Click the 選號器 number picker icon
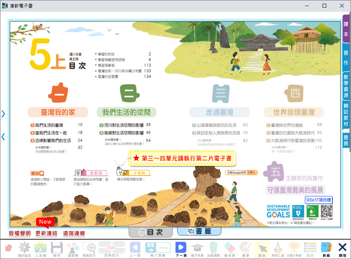The height and width of the screenshot is (259, 351). tap(72, 249)
